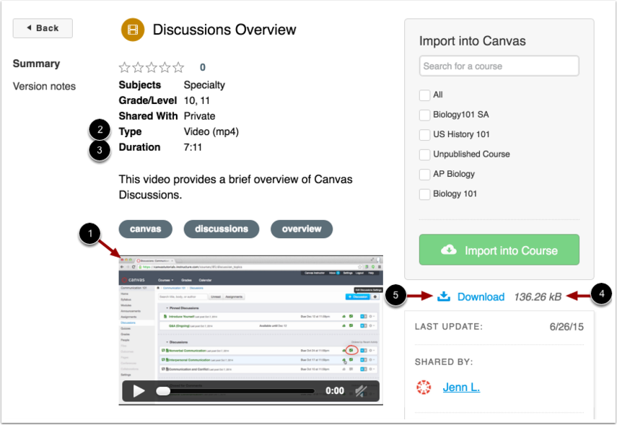Image resolution: width=617 pixels, height=425 pixels.
Task: Check the Biology101 SA checkbox
Action: pyautogui.click(x=424, y=115)
